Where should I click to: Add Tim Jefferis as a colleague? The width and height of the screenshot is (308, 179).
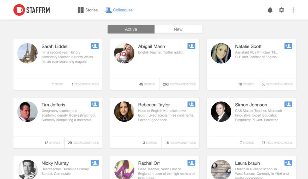95,104
